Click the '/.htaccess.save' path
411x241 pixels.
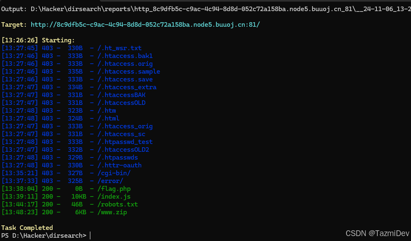125,79
